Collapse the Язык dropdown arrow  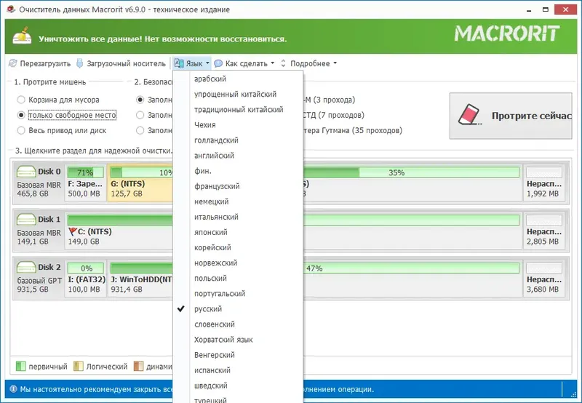(x=207, y=63)
